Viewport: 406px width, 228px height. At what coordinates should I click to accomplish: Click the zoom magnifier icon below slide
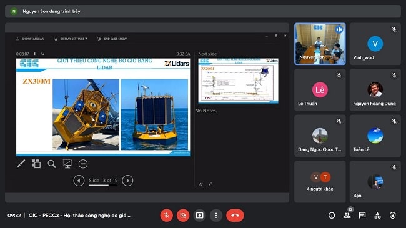tap(51, 164)
